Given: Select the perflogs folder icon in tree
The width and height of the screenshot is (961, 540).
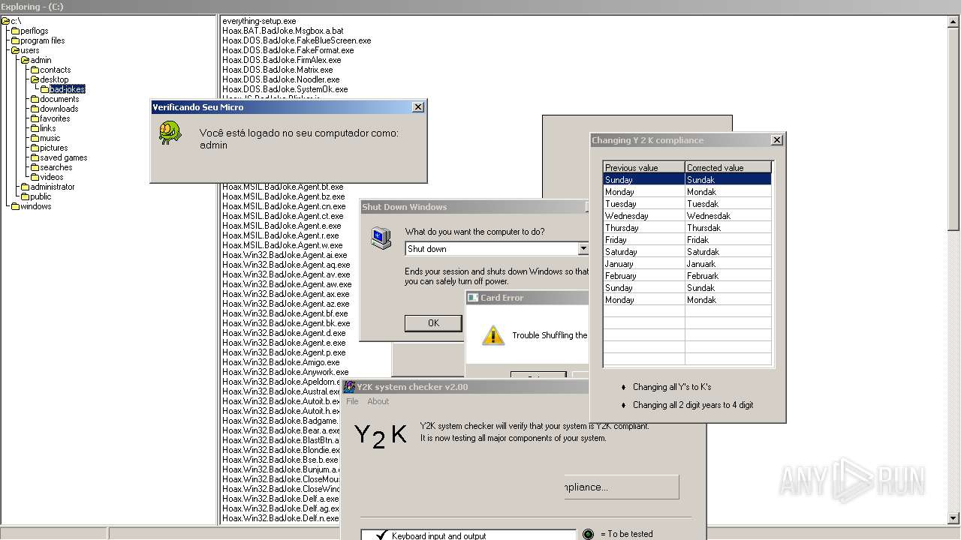Looking at the screenshot, I should click(x=16, y=31).
